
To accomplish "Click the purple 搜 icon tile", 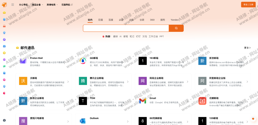I will click(23, 121).
